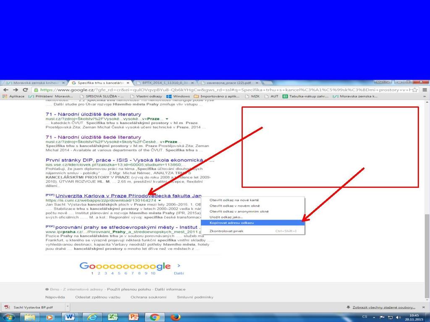Open Smluvní podmínky footer link

tap(195, 297)
